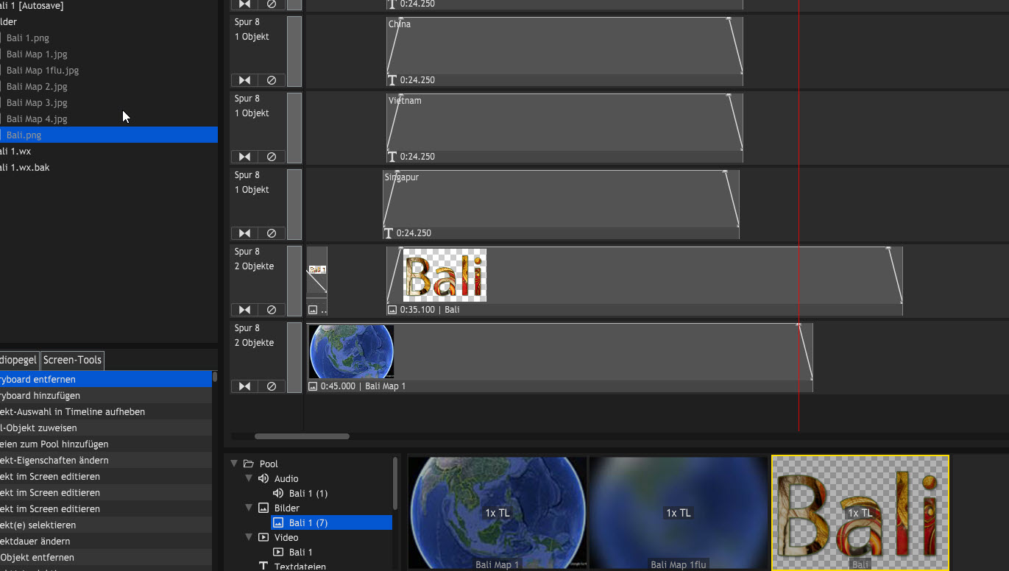Click the history list's vertical scrollbar
The height and width of the screenshot is (571, 1009).
click(215, 377)
